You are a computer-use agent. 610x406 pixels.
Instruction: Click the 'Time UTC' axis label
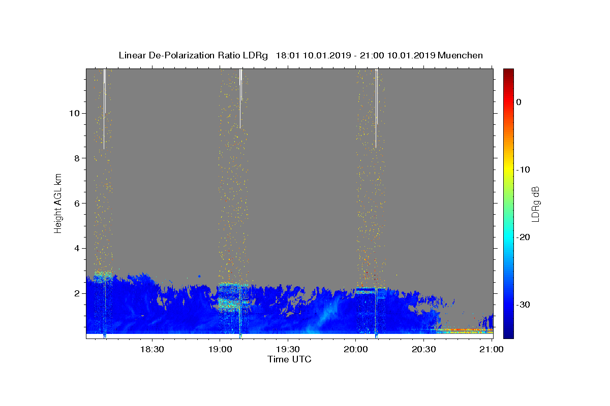point(289,359)
